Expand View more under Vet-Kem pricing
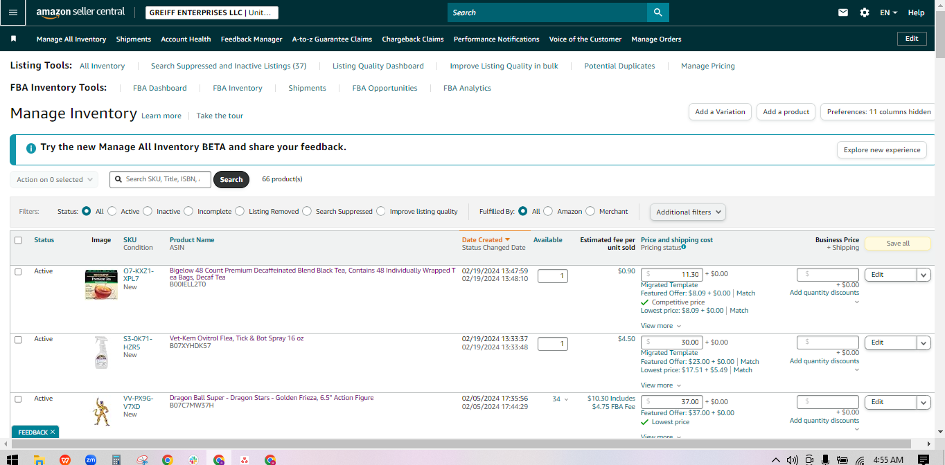Screen dimensions: 945x465 [x=661, y=385]
